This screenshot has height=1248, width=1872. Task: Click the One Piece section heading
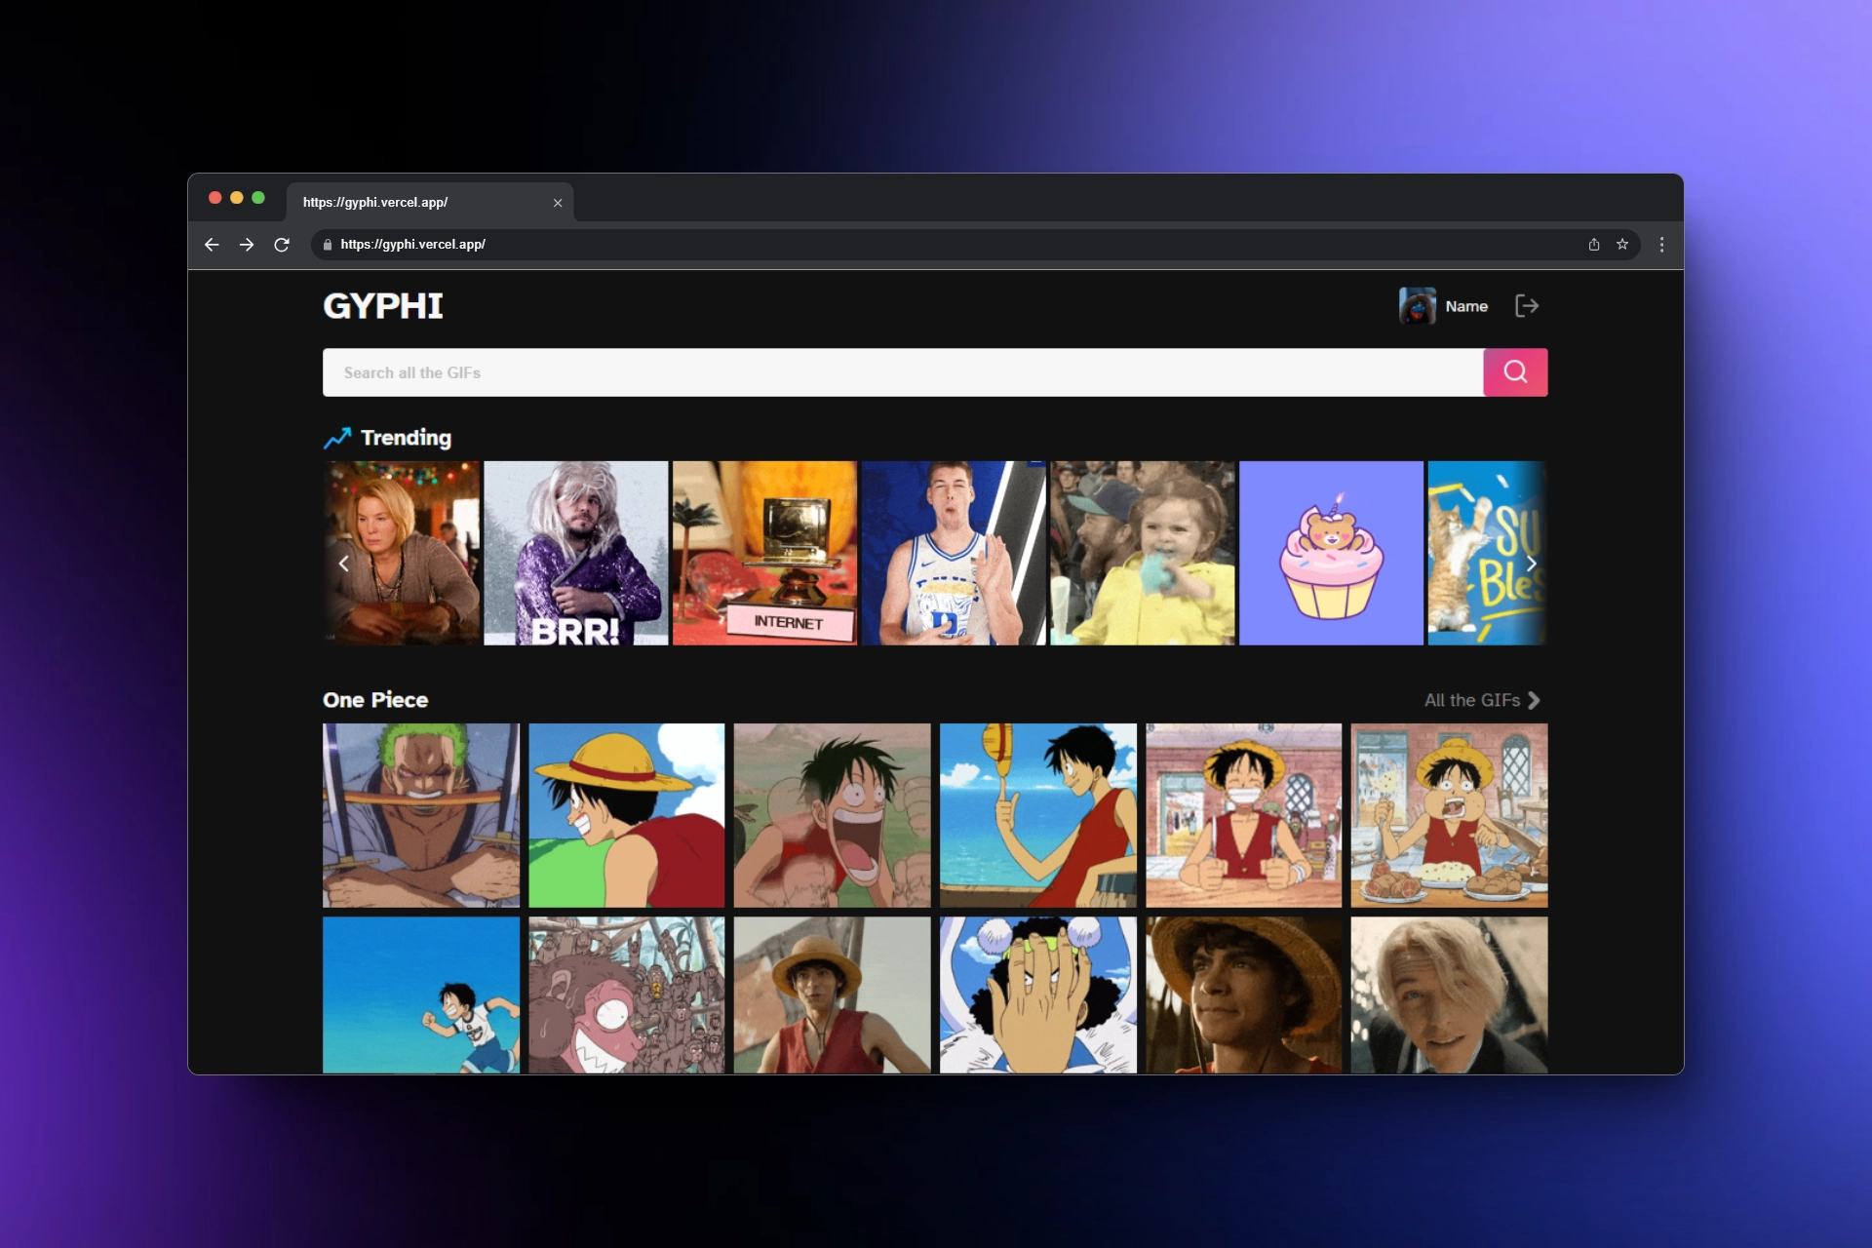pos(375,700)
